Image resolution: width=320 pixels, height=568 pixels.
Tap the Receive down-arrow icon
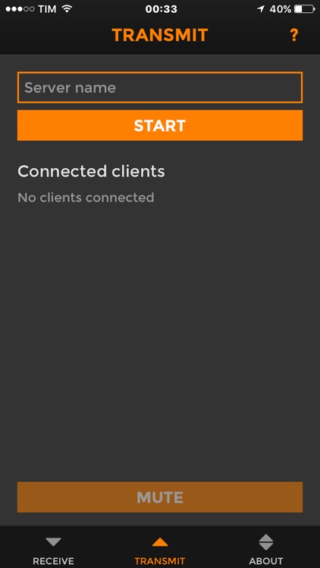(53, 542)
